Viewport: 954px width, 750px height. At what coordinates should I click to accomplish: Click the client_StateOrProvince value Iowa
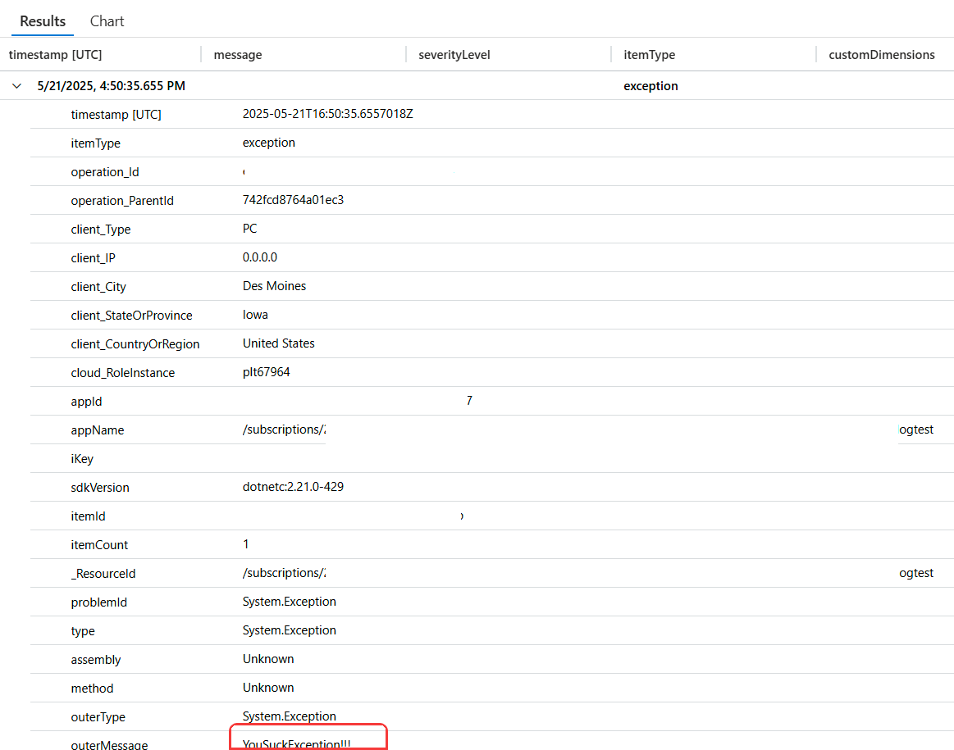tap(255, 315)
